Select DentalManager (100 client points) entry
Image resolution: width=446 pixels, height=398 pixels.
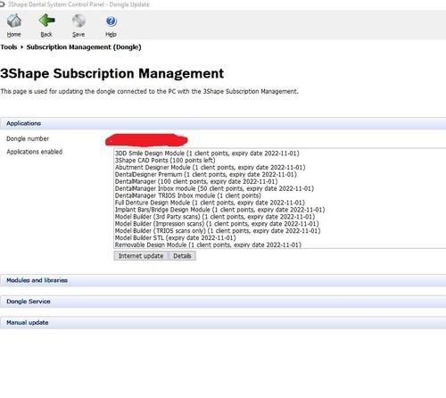pos(196,181)
